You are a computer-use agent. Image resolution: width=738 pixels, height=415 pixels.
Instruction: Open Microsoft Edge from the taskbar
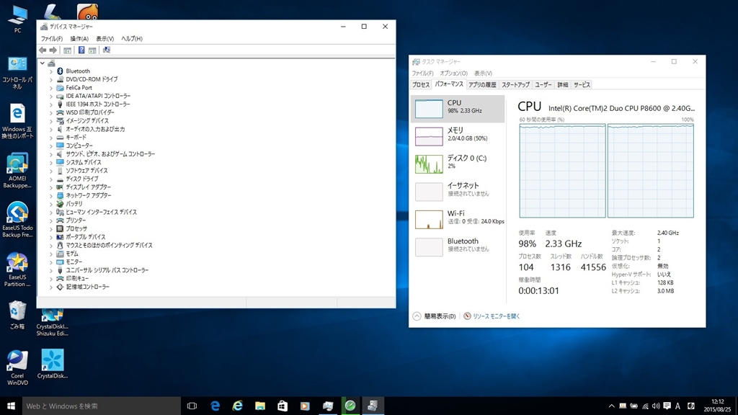point(215,406)
